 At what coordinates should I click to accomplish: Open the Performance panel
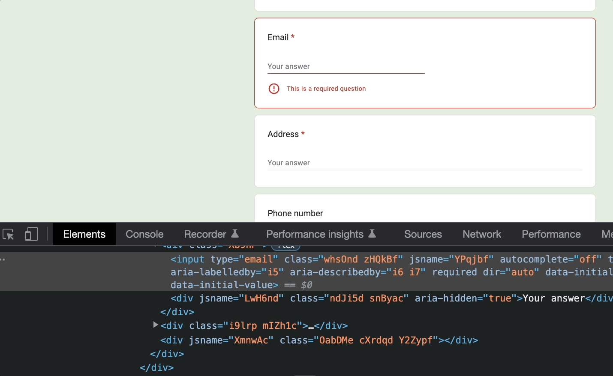pyautogui.click(x=551, y=234)
